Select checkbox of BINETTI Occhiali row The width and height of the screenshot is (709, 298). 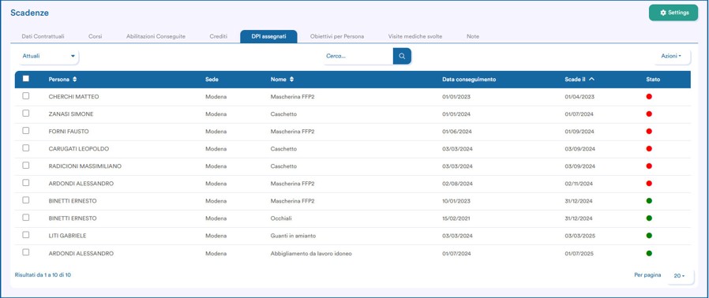[26, 217]
